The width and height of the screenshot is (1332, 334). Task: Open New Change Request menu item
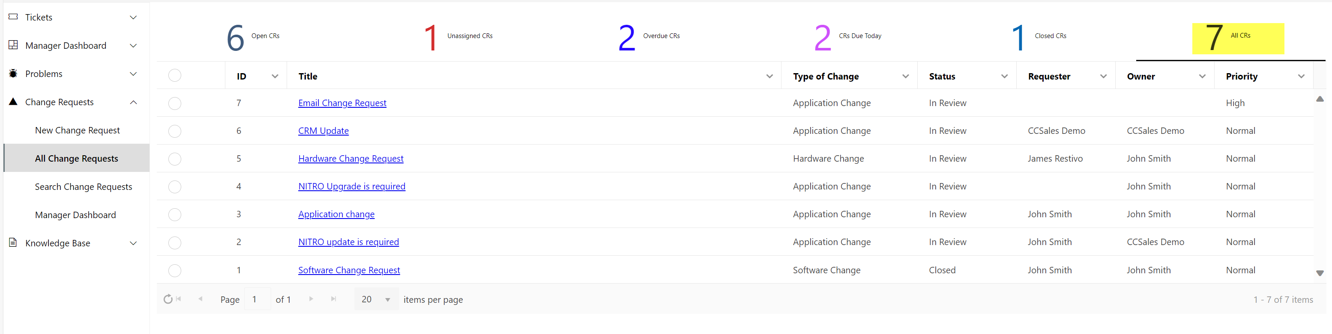(78, 130)
